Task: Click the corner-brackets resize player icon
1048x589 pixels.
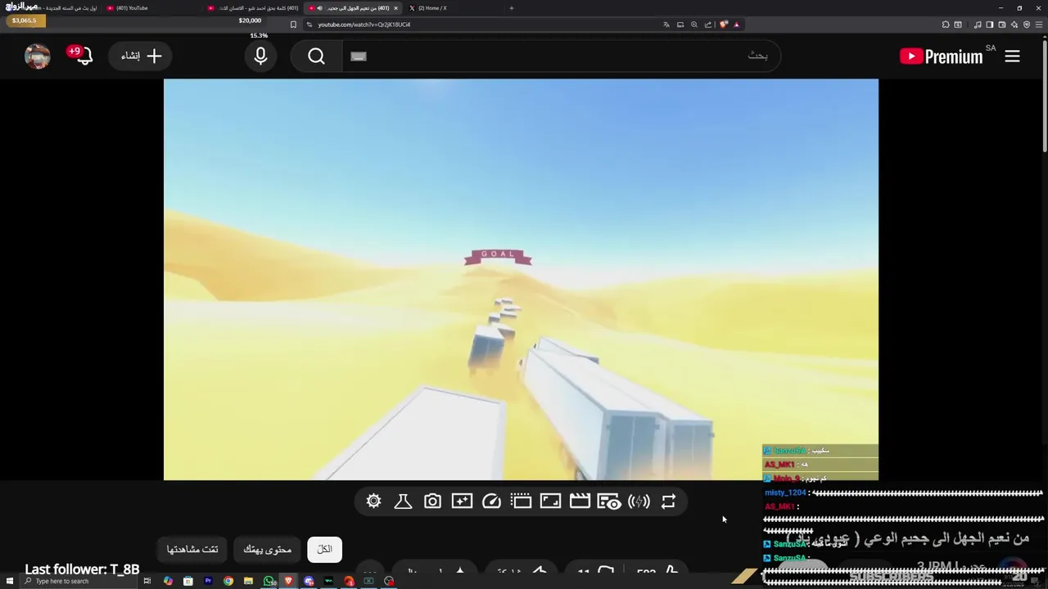Action: point(550,501)
